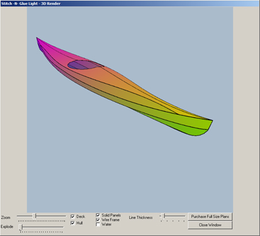Click the Close Window button

[x=210, y=225]
